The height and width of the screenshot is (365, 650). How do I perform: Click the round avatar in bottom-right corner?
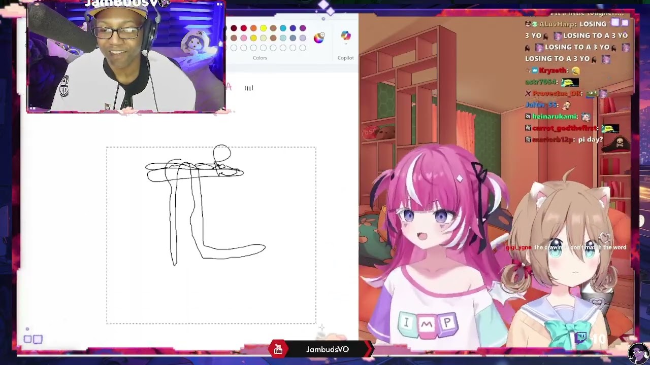pyautogui.click(x=638, y=353)
